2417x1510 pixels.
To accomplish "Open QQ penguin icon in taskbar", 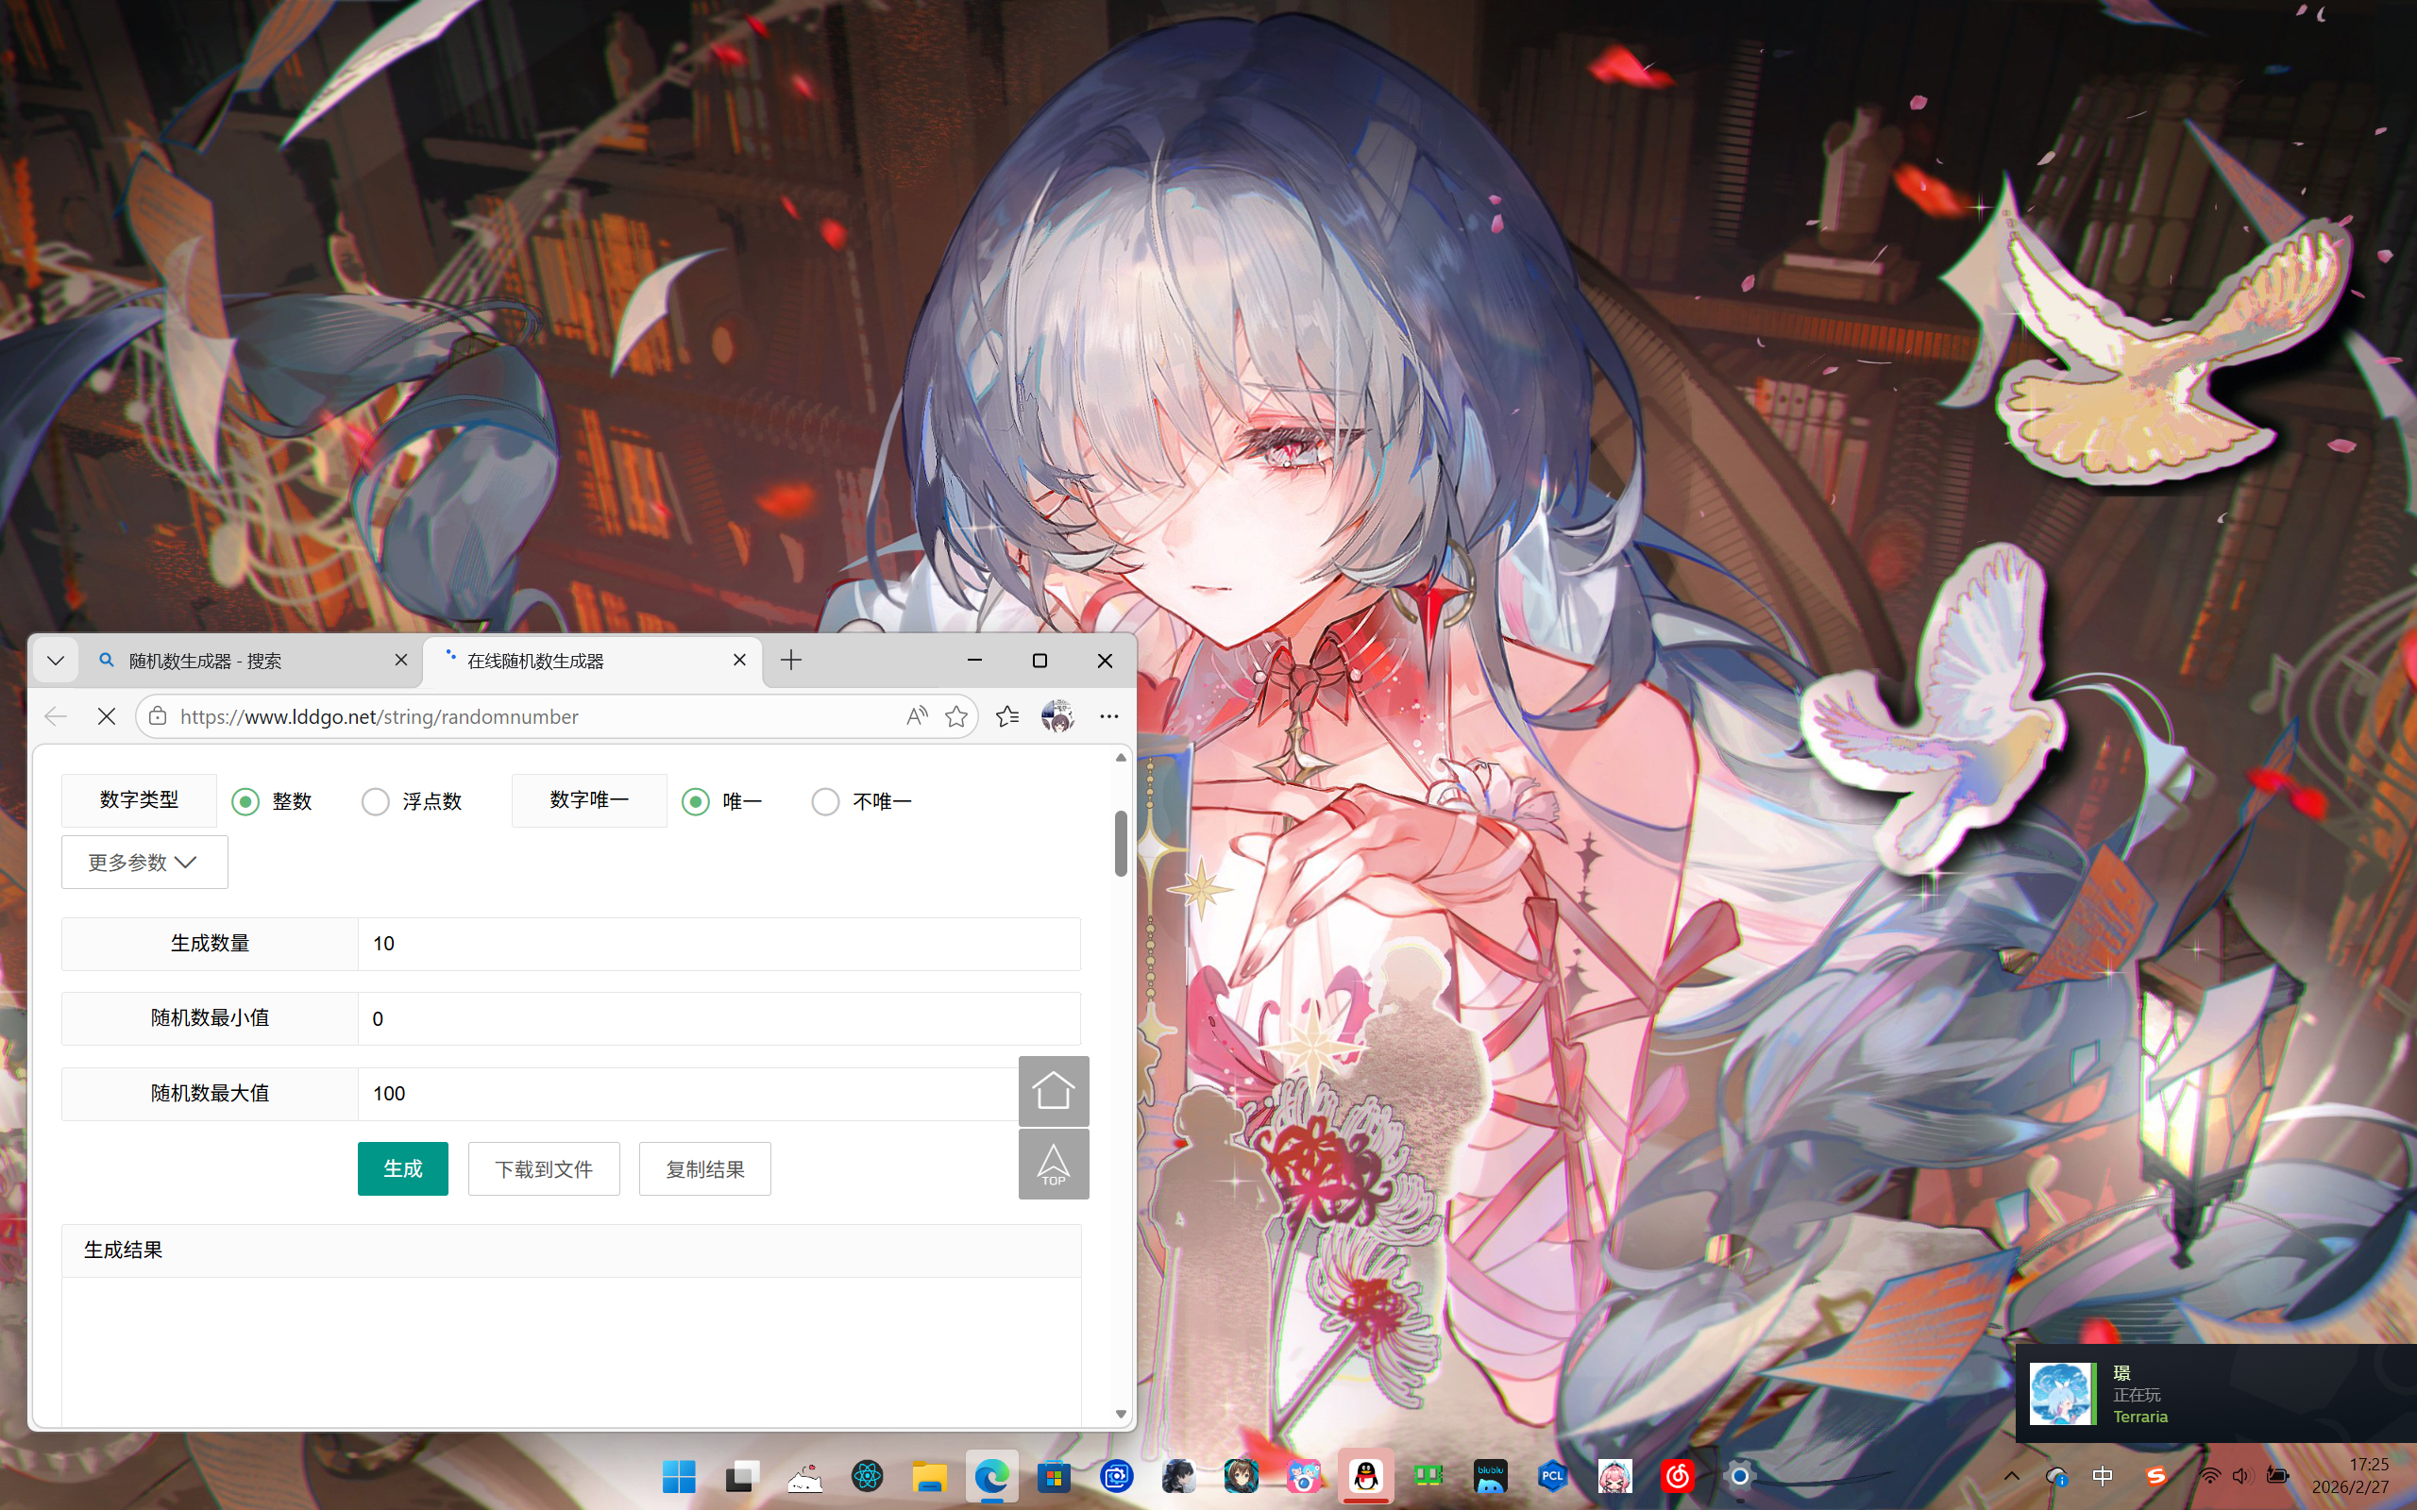I will pos(1365,1475).
